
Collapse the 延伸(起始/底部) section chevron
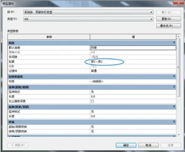174,87
